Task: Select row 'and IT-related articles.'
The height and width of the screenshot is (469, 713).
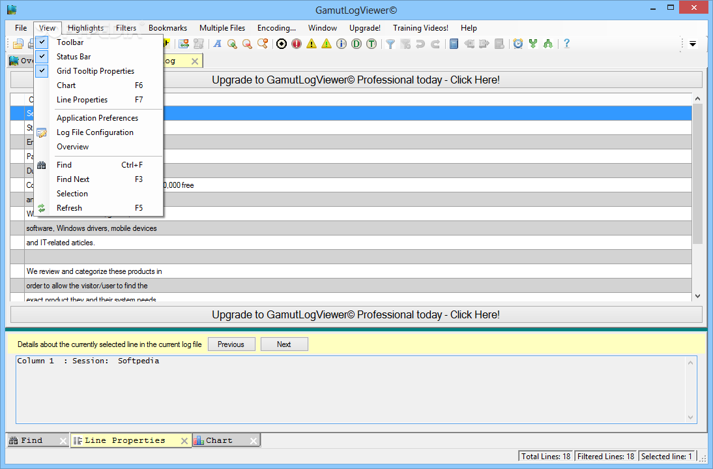Action: (x=351, y=243)
